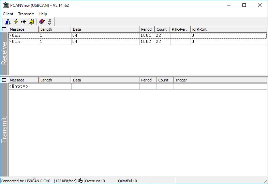Screen dimensions: 268x184
Task: Maximize the PCANView window
Action: pyautogui.click(x=244, y=5)
